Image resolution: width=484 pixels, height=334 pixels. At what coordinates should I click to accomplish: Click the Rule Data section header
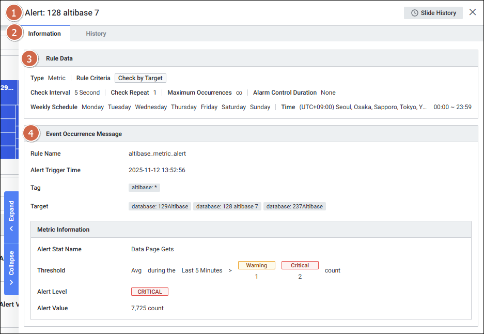[x=59, y=58]
